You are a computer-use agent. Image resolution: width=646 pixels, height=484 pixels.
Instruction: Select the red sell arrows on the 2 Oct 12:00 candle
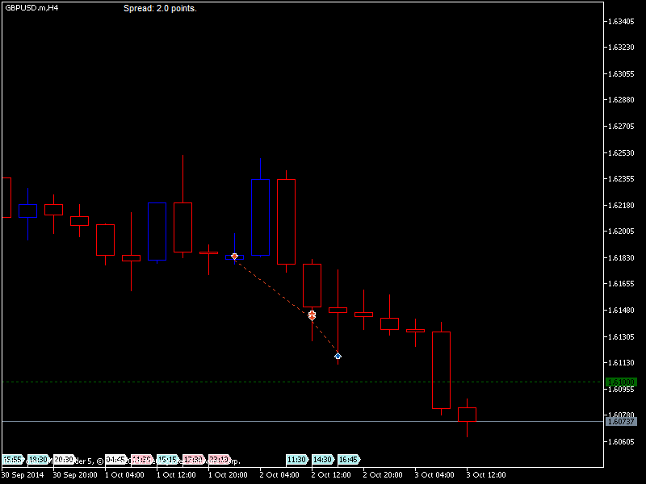click(312, 315)
